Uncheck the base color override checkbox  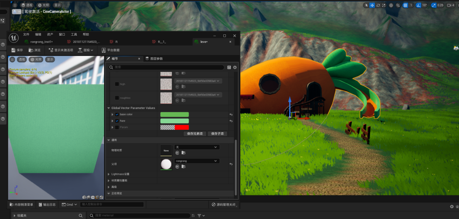(x=117, y=114)
